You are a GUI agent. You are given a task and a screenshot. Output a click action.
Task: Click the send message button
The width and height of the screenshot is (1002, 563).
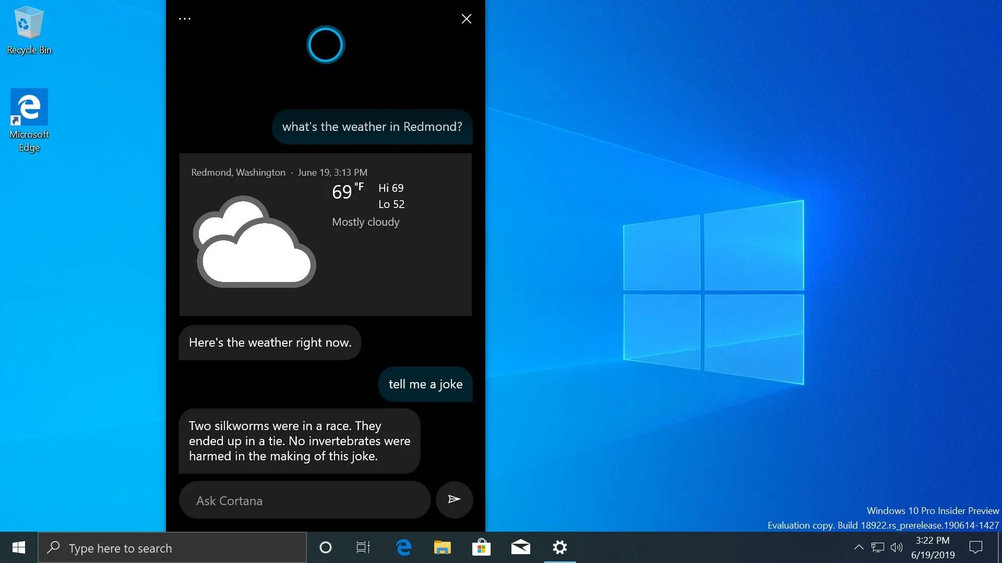point(454,500)
